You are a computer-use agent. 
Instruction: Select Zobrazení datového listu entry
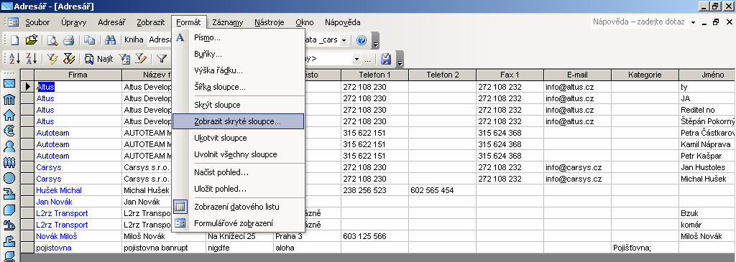point(239,206)
